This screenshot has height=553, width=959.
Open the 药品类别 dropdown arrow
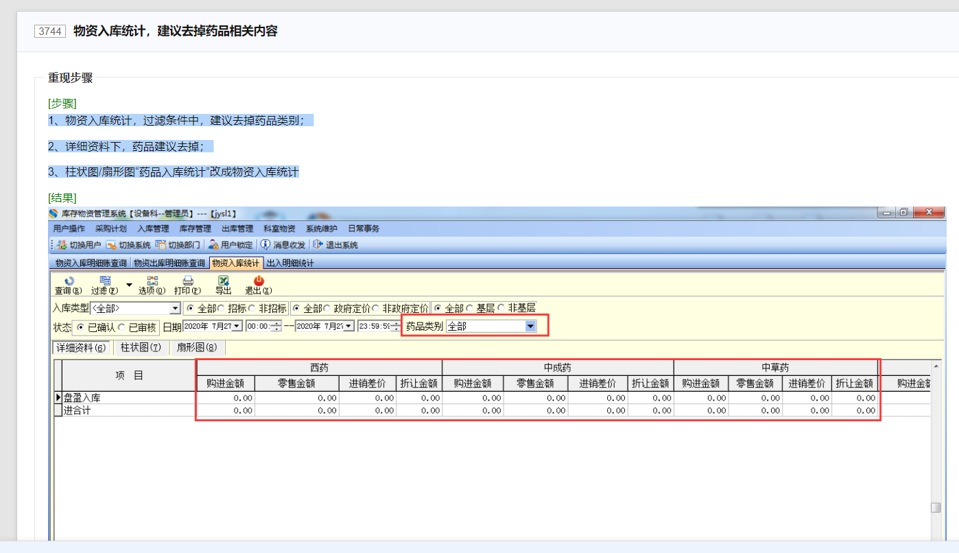[x=530, y=327]
